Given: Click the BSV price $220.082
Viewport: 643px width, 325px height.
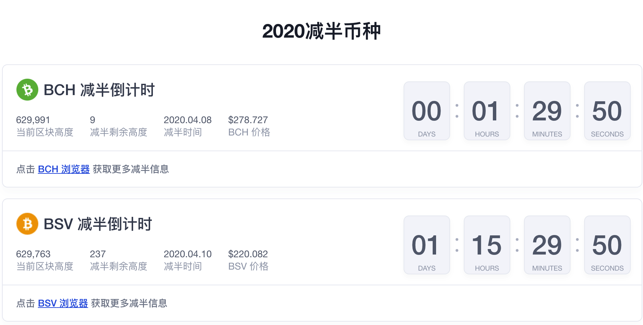Looking at the screenshot, I should coord(248,254).
